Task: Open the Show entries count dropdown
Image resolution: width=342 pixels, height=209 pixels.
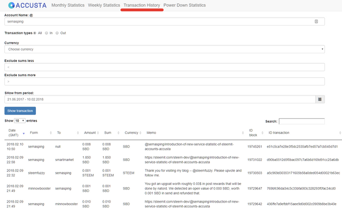Action: (20, 120)
